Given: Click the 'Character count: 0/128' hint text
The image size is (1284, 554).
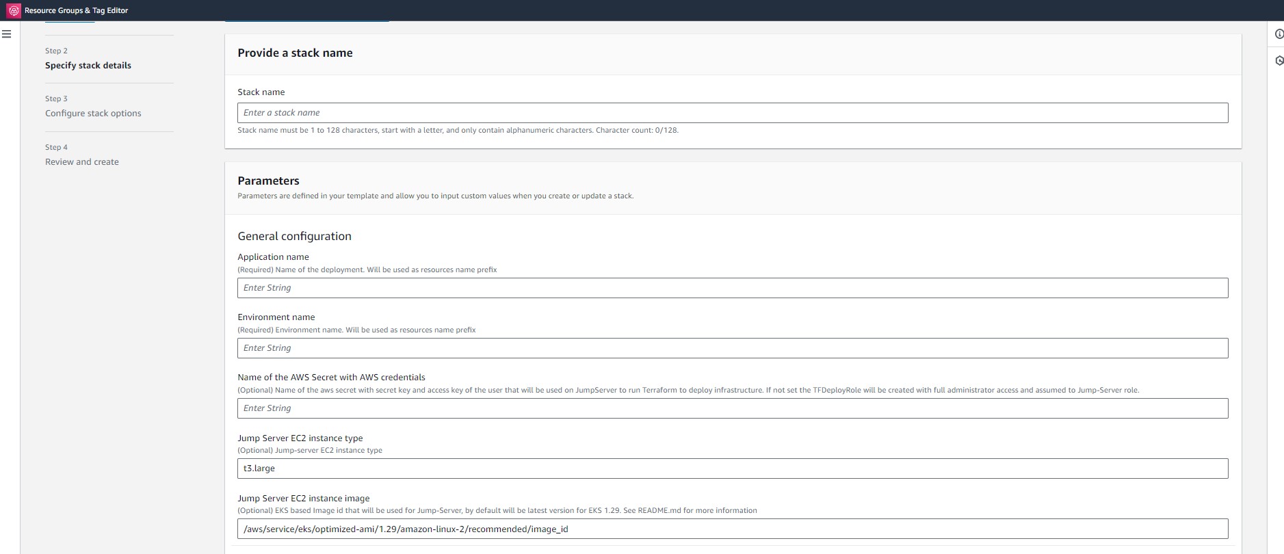Looking at the screenshot, I should click(x=637, y=130).
